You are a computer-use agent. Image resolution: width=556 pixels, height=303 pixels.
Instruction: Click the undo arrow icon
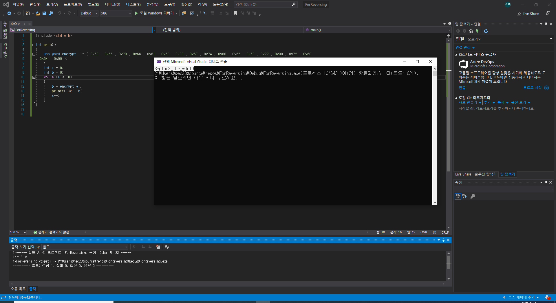[x=59, y=13]
